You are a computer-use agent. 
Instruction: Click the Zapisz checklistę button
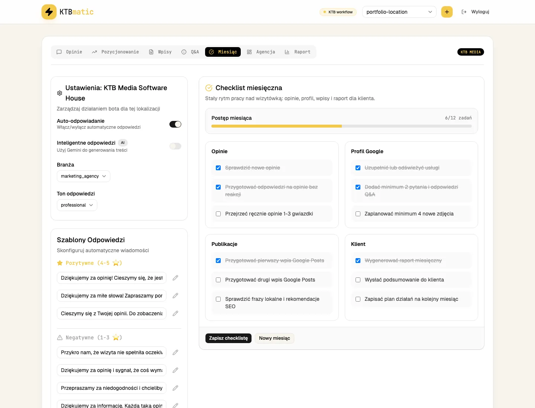coord(228,338)
